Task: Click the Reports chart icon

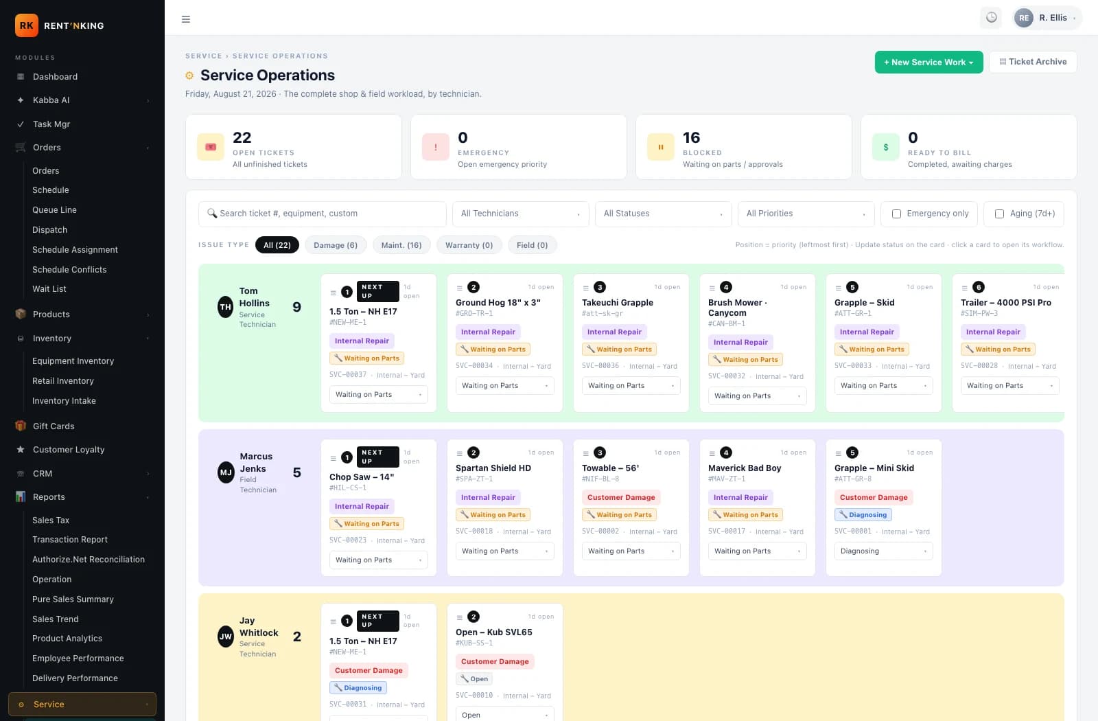Action: click(x=21, y=497)
